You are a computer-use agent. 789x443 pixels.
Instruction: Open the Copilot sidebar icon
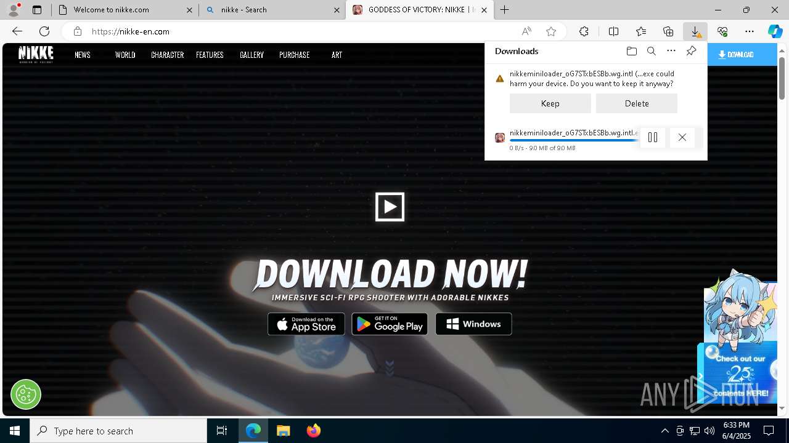coord(775,31)
